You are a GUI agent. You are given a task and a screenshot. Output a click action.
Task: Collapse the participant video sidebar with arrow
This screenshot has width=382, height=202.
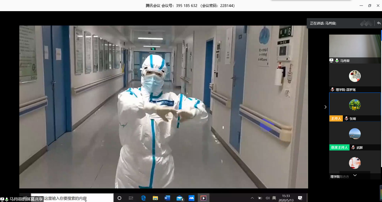[x=325, y=107]
